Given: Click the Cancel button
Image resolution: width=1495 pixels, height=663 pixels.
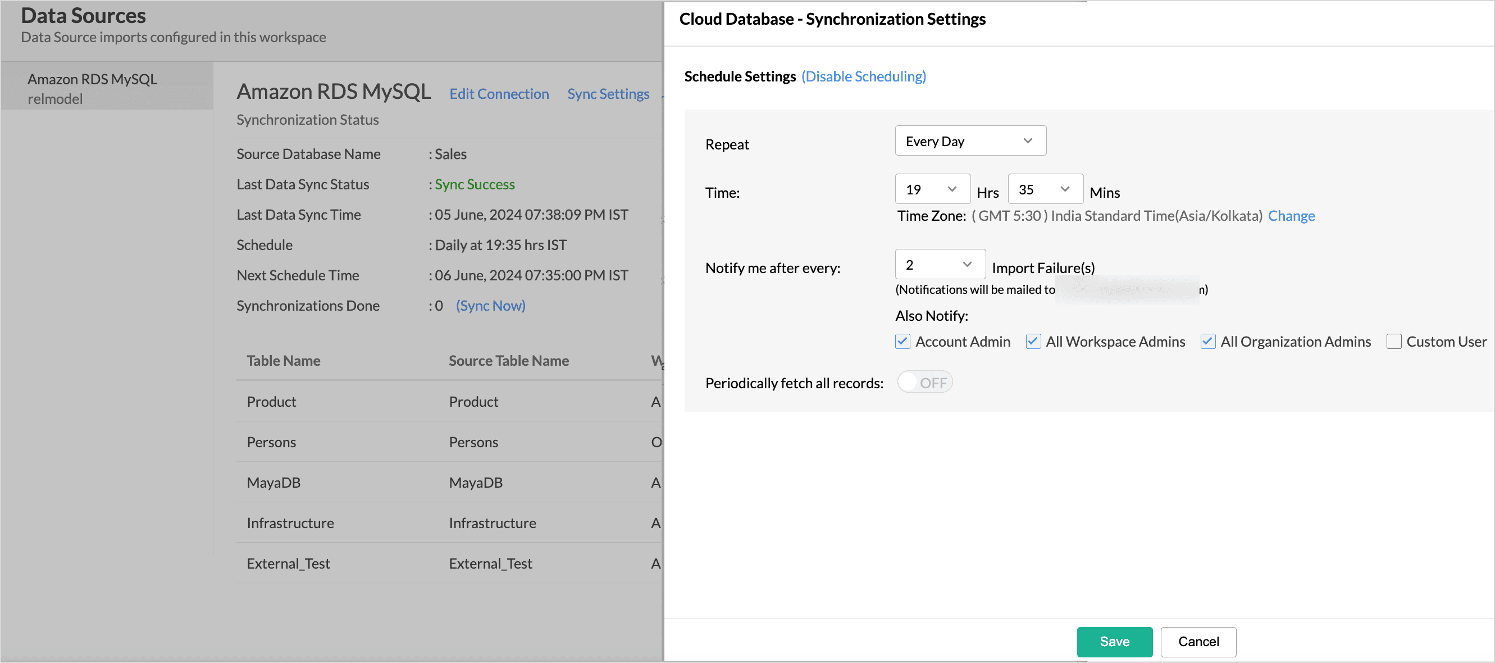Looking at the screenshot, I should [1198, 642].
